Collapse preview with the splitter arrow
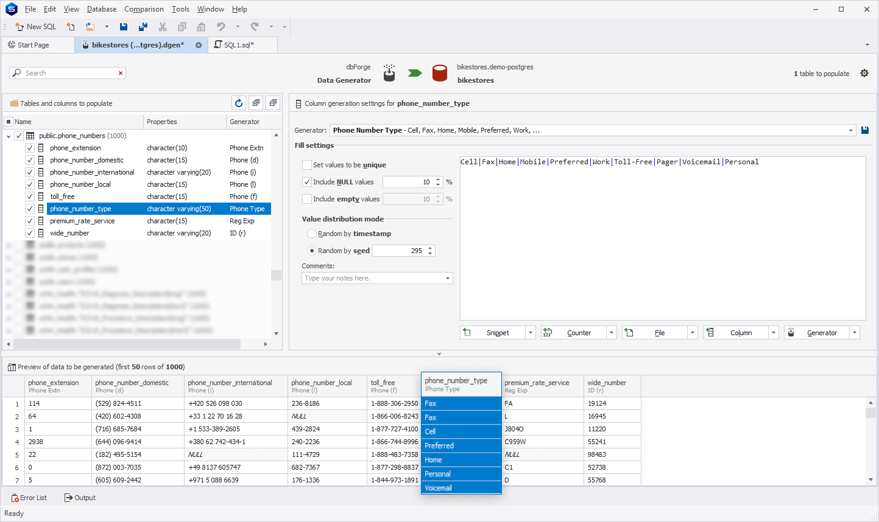The width and height of the screenshot is (879, 522). pos(439,353)
